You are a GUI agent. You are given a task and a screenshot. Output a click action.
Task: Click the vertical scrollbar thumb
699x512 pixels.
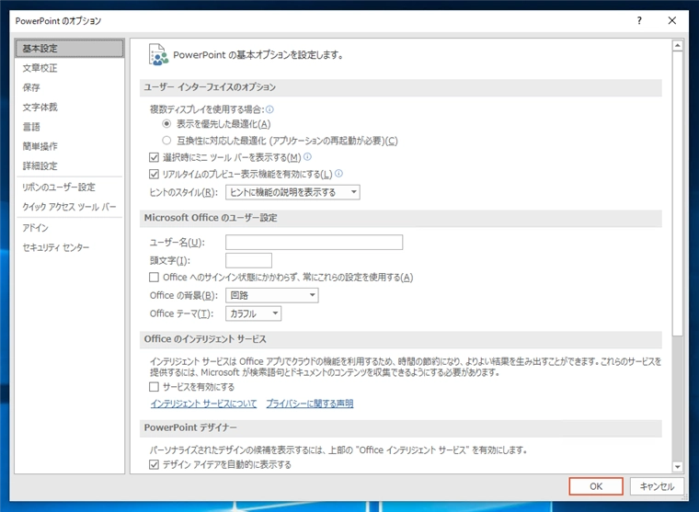coord(678,193)
